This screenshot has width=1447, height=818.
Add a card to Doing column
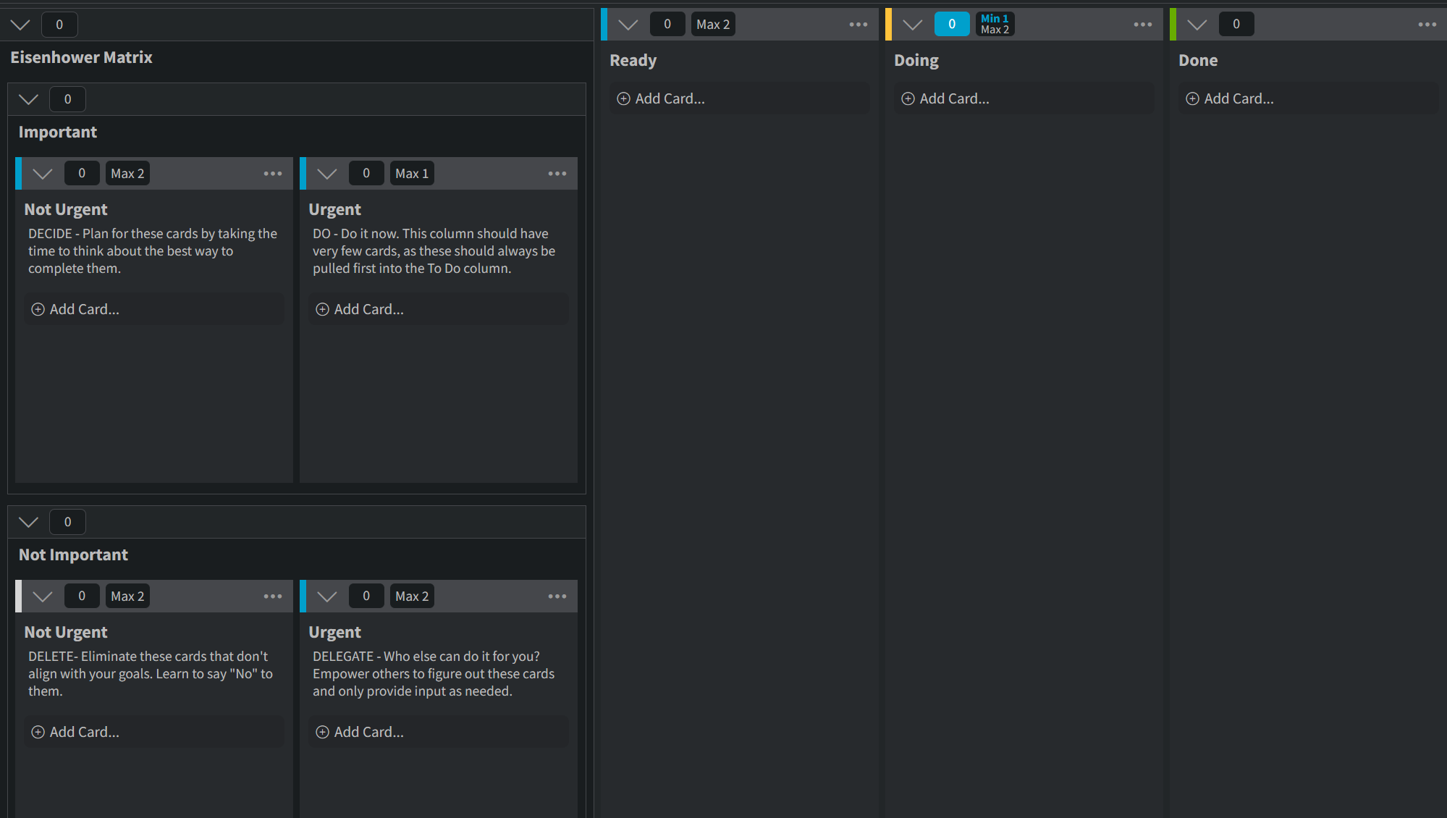tap(953, 99)
